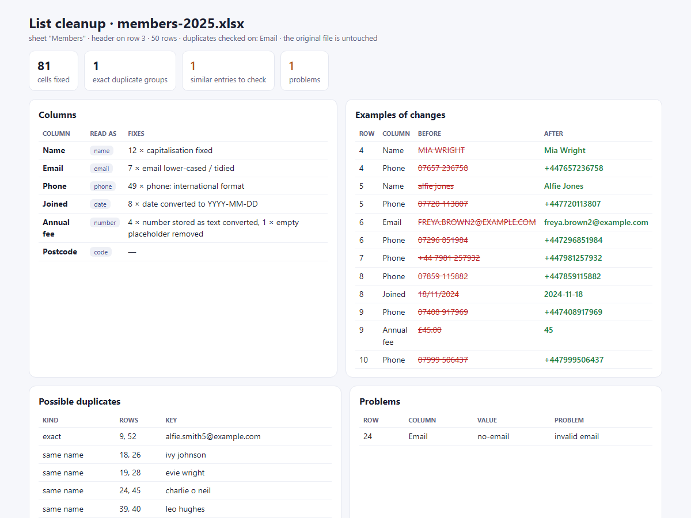Click the "leo hughes" duplicate key
Image resolution: width=691 pixels, height=518 pixels.
coord(185,509)
